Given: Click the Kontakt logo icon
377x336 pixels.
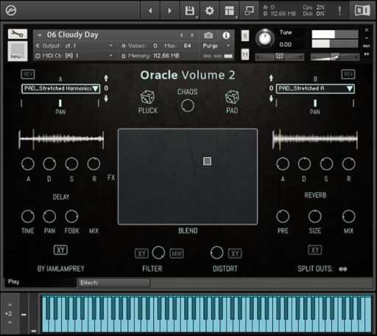Looking at the screenshot, I should [11, 10].
